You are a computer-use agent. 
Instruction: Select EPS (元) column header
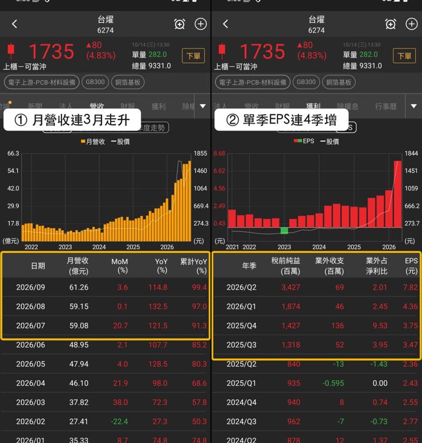pyautogui.click(x=411, y=266)
